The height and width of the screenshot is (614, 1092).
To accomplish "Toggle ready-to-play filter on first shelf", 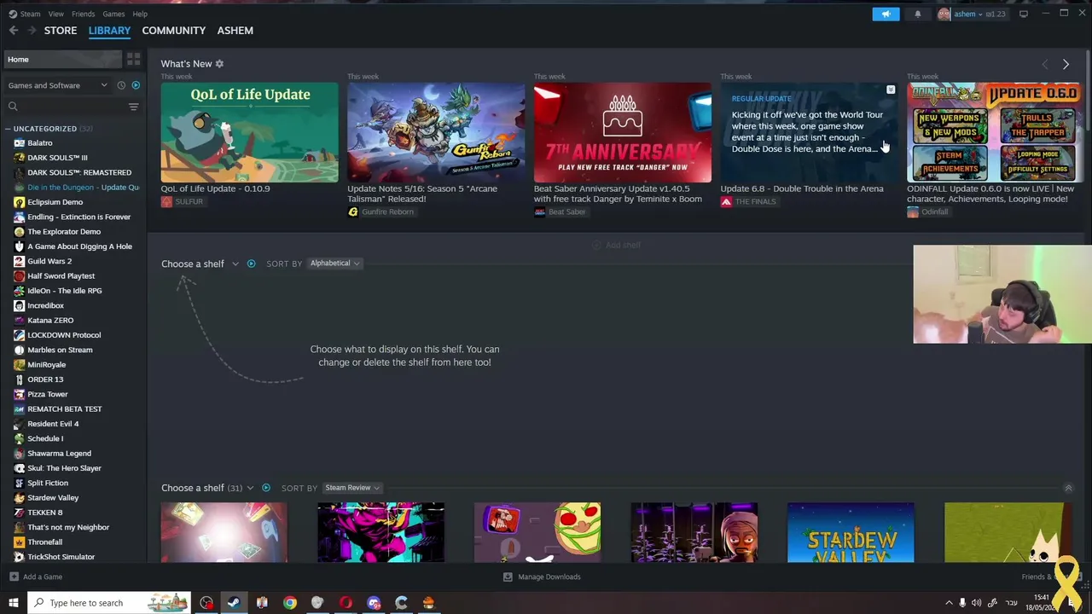I will tap(251, 264).
